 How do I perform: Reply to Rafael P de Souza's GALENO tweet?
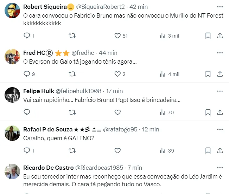(x=27, y=150)
